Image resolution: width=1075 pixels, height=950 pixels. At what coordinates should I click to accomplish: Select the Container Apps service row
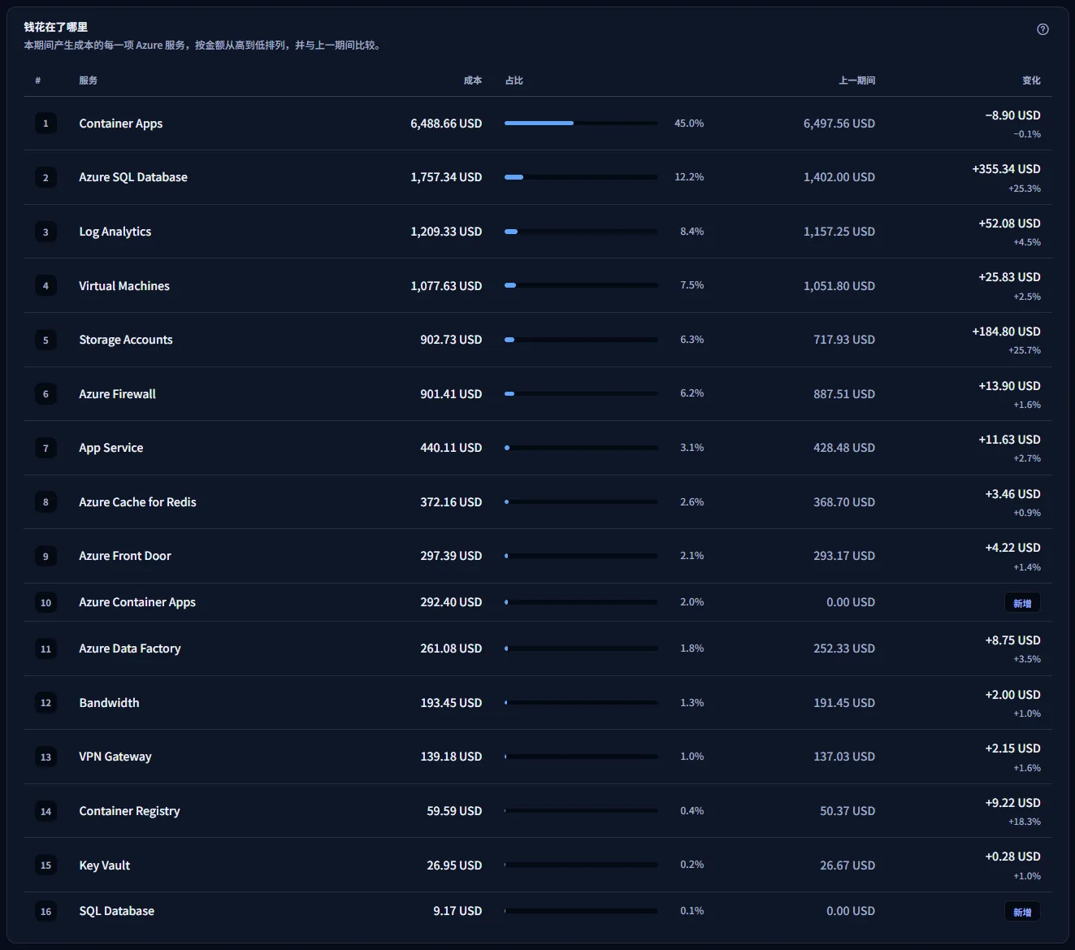click(x=538, y=124)
